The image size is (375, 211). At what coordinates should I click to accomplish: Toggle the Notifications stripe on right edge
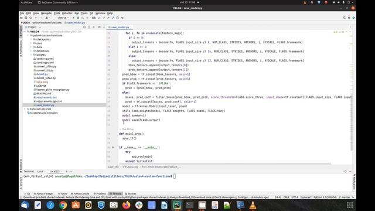354,182
